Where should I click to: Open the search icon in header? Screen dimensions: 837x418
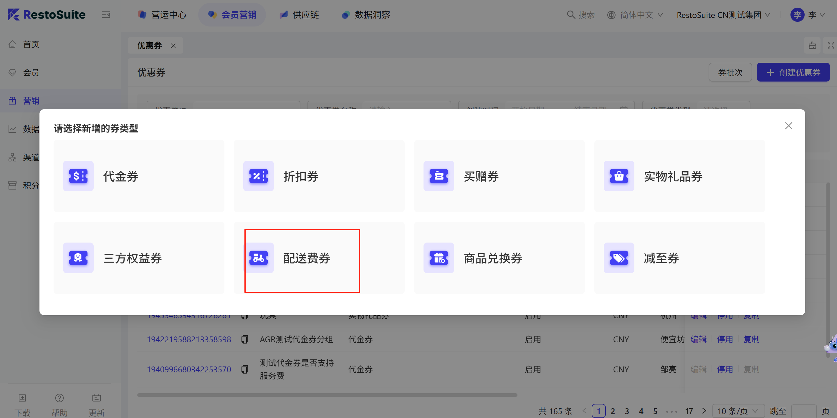pos(570,15)
